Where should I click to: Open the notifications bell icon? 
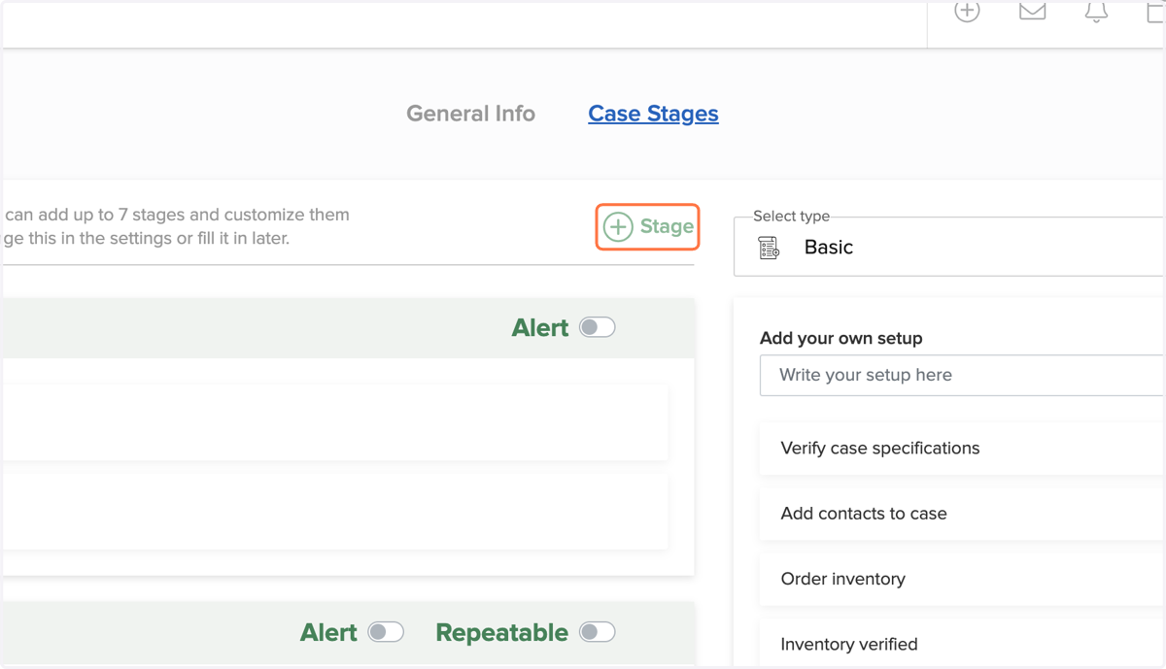1096,11
